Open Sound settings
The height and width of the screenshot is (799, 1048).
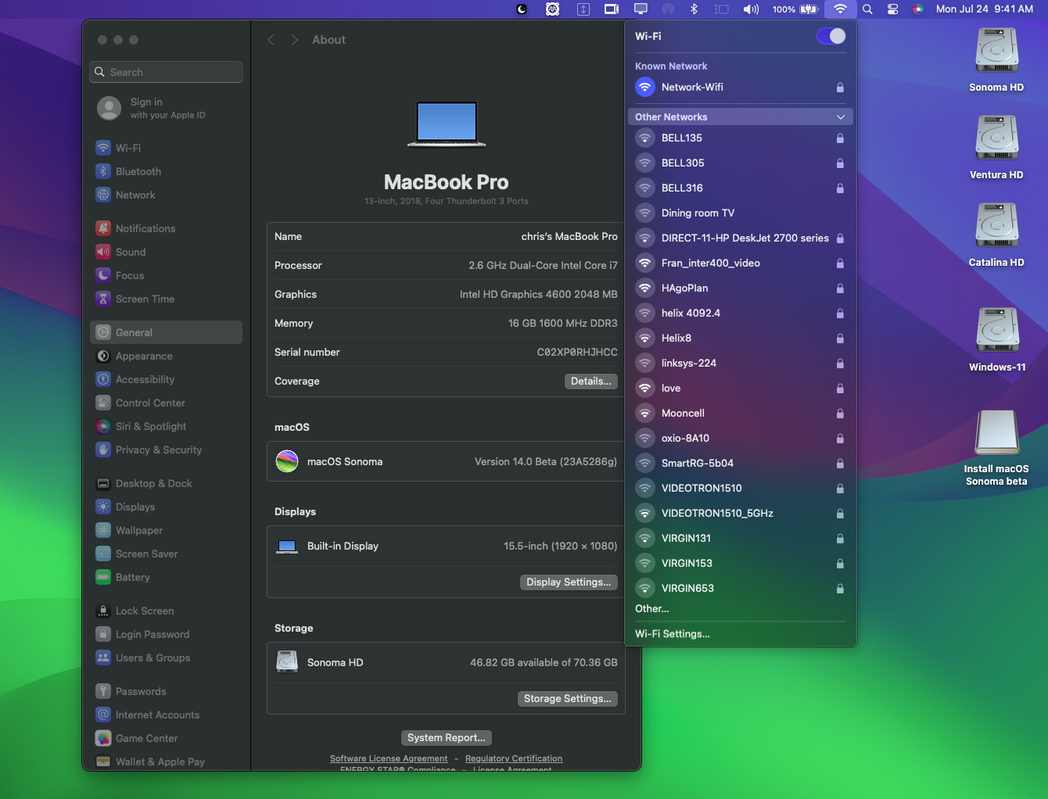pos(166,252)
